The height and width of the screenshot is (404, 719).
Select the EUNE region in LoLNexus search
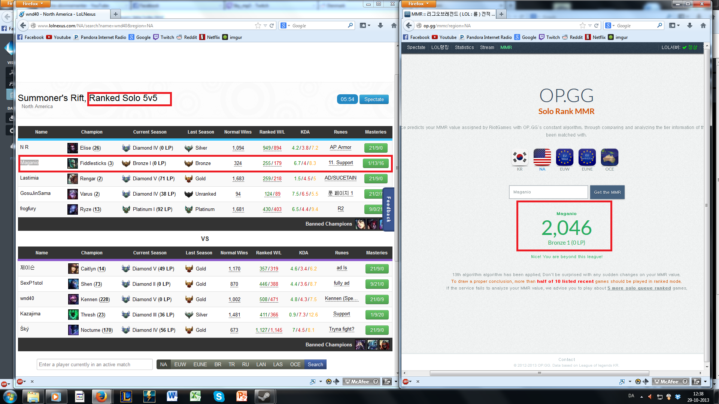[x=200, y=364]
